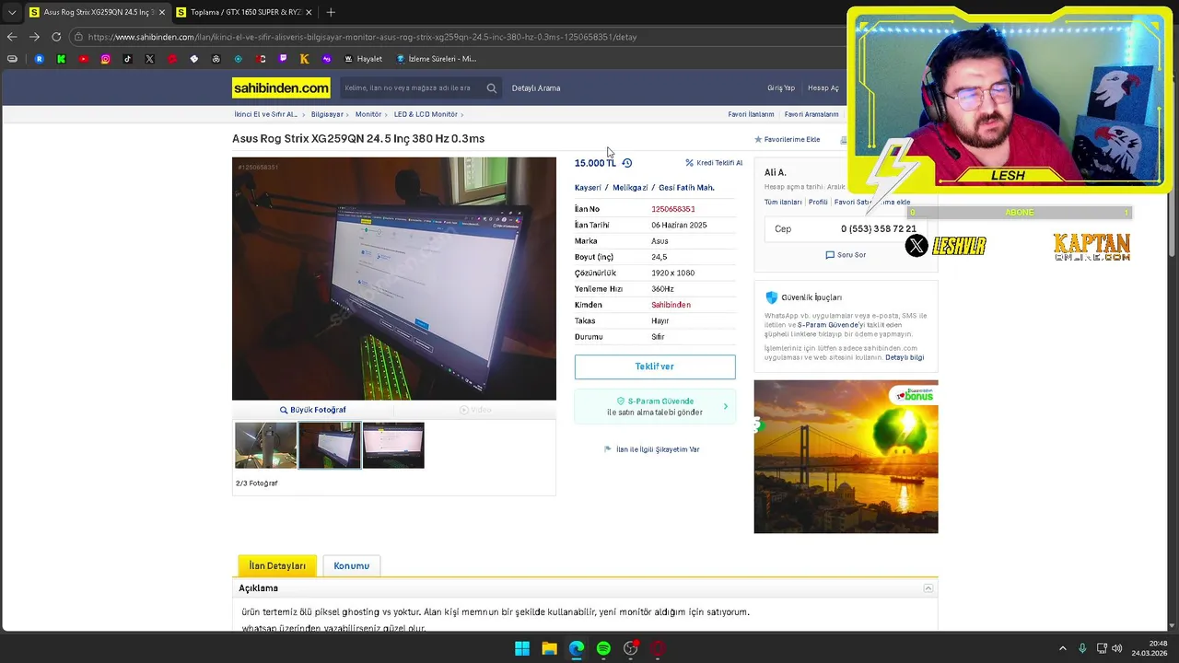Open seller's Tüm İlanları link
Image resolution: width=1179 pixels, height=663 pixels.
pos(783,202)
